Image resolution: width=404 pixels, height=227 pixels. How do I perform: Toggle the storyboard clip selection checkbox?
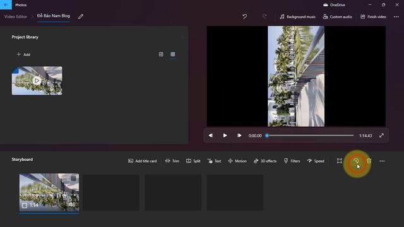74,178
